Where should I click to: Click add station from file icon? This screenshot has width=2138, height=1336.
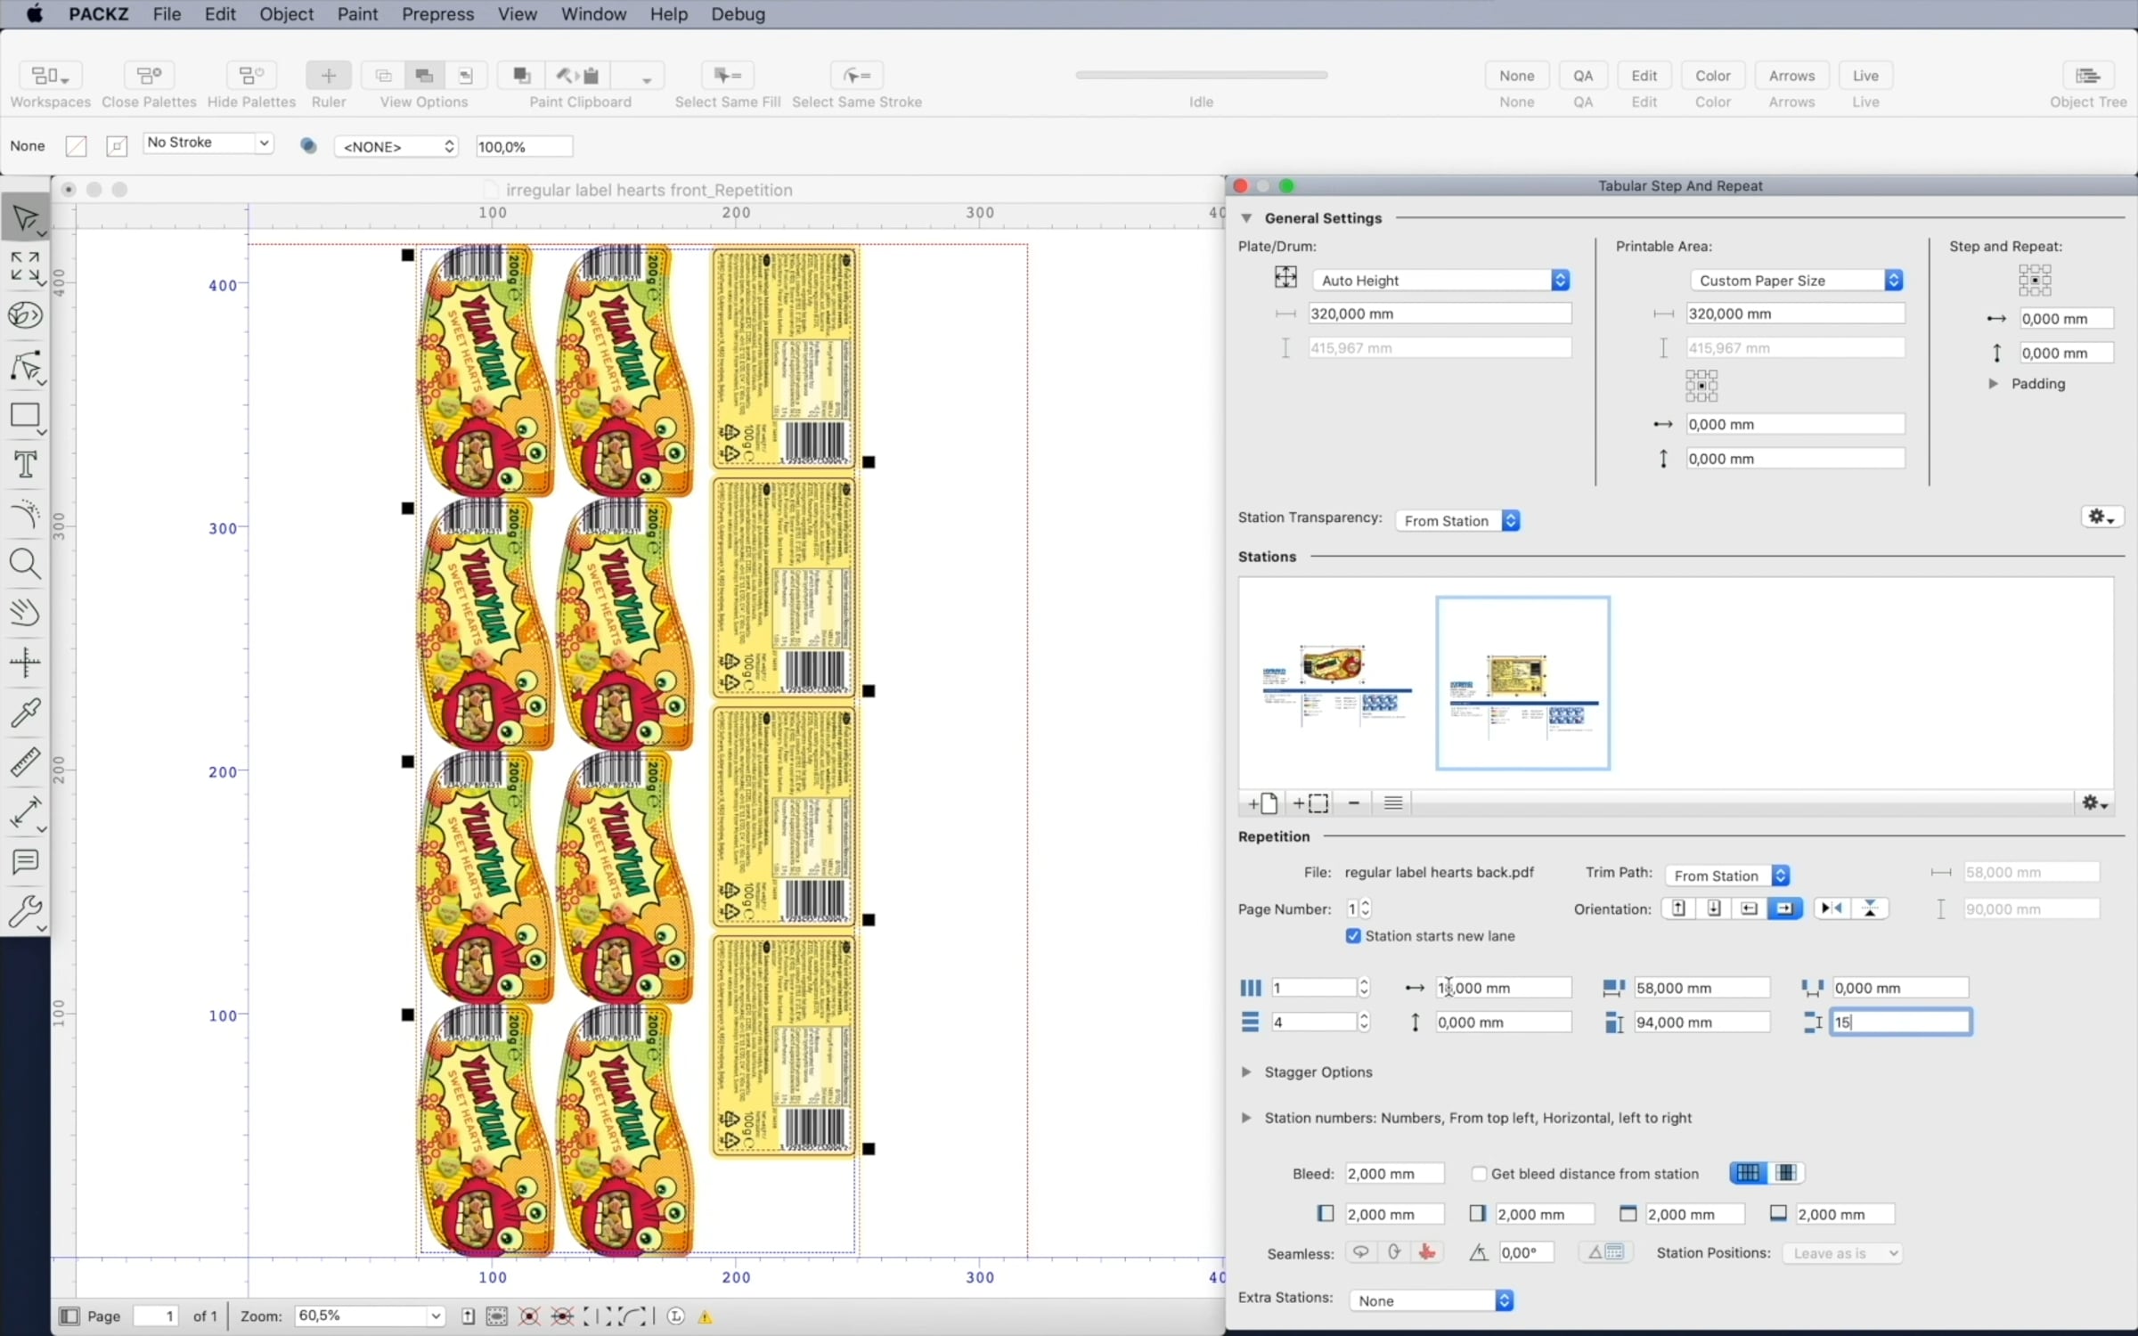click(1262, 803)
